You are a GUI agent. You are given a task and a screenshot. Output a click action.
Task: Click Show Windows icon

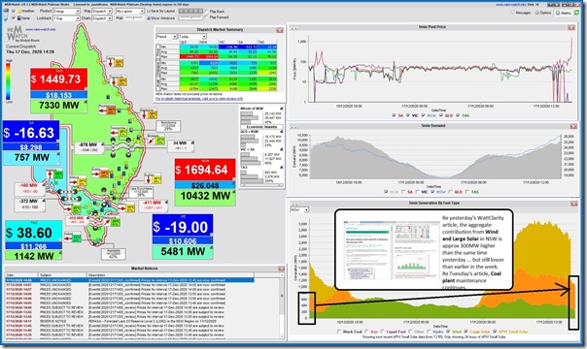click(149, 17)
